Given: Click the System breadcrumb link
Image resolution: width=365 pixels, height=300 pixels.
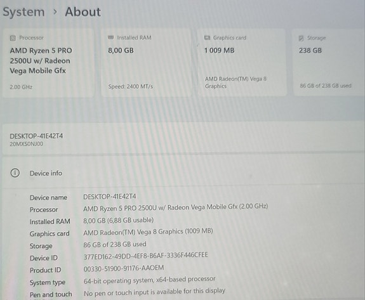Looking at the screenshot, I should pyautogui.click(x=23, y=12).
